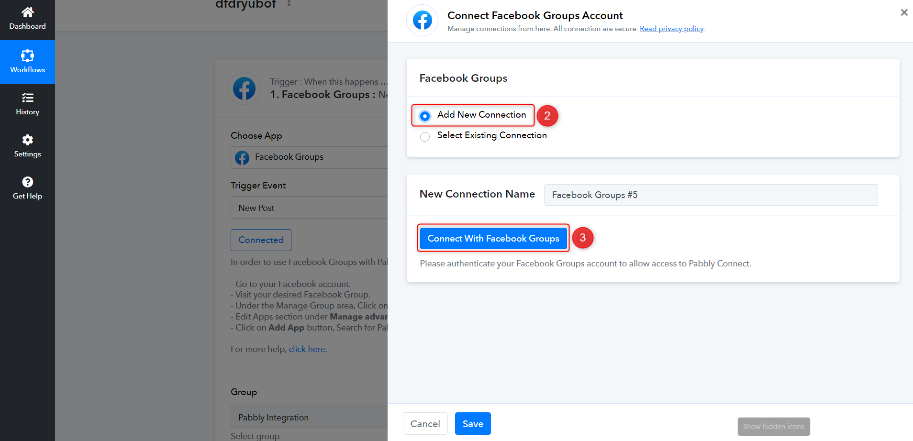
Task: Open the Read privacy policy link
Action: (671, 29)
